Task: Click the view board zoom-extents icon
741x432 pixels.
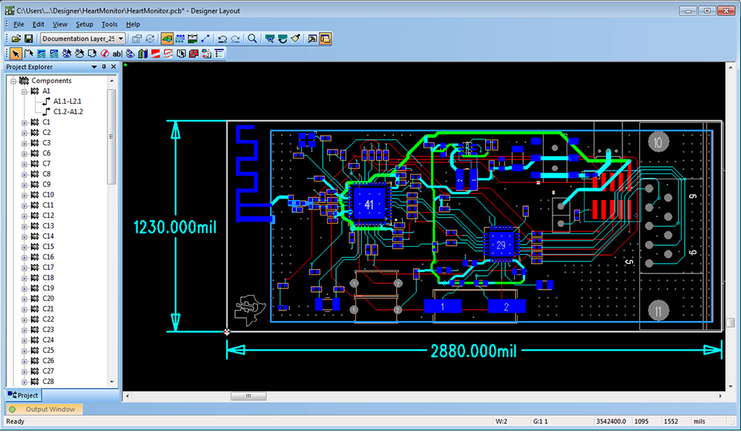Action: pos(270,39)
